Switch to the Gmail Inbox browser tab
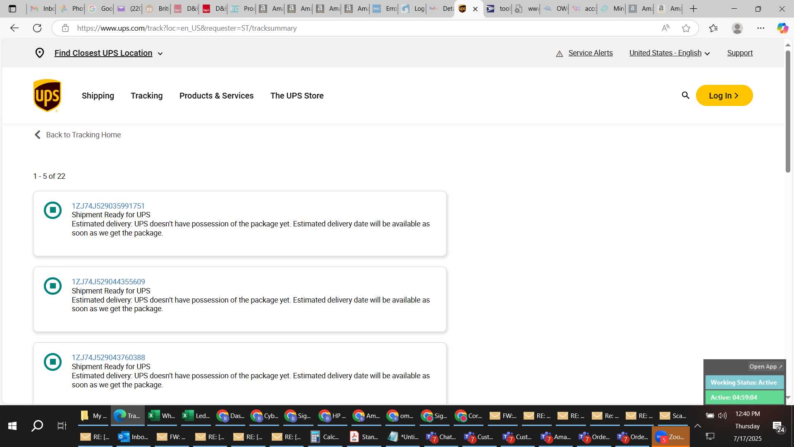Image resolution: width=794 pixels, height=447 pixels. pyautogui.click(x=42, y=9)
